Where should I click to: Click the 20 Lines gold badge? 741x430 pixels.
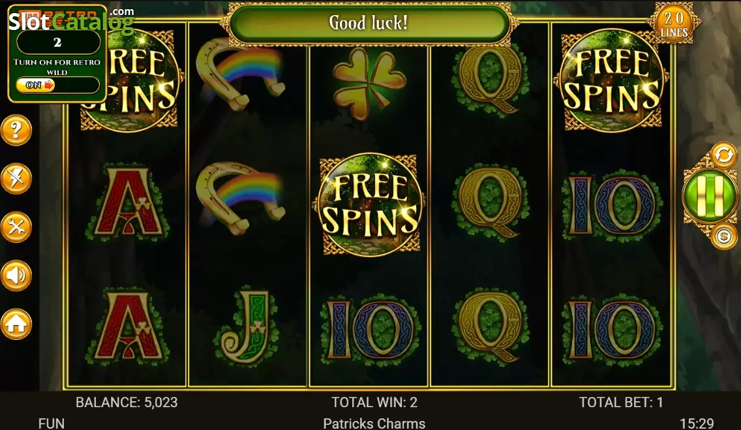(x=674, y=24)
